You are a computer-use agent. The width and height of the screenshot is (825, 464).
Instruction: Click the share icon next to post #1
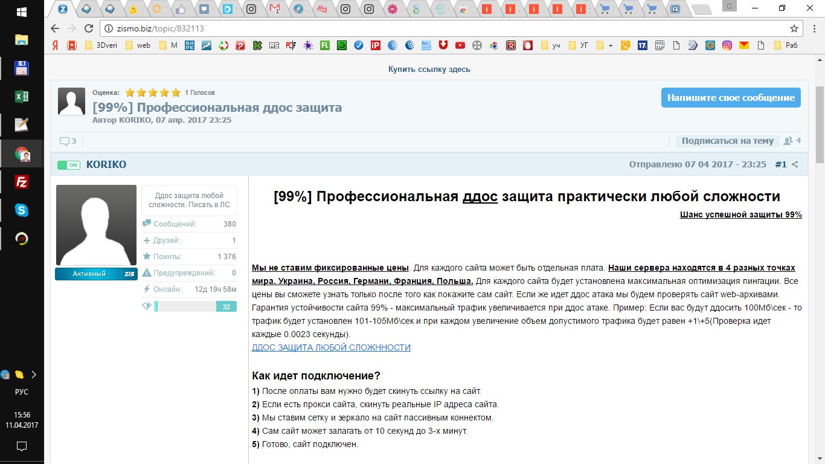[795, 164]
